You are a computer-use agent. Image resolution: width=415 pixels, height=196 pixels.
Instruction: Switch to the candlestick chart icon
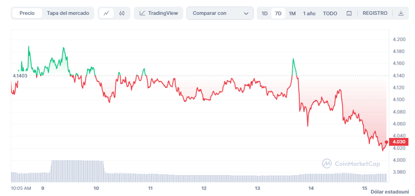click(122, 13)
